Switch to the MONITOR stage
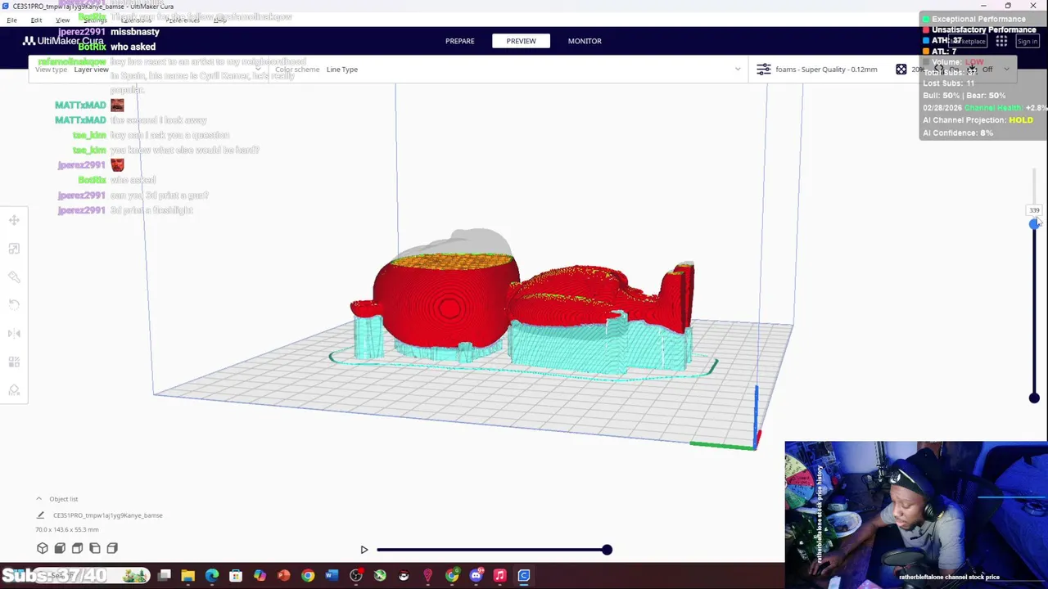1048x589 pixels. 585,41
